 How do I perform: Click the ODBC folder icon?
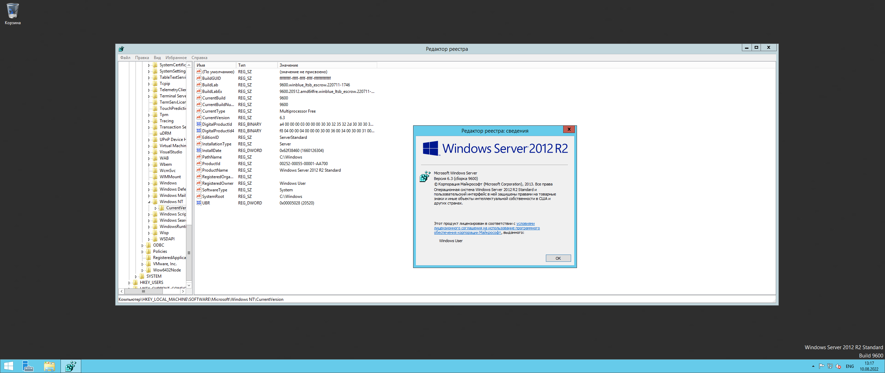(149, 245)
